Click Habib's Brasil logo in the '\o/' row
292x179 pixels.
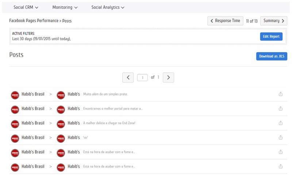point(15,138)
